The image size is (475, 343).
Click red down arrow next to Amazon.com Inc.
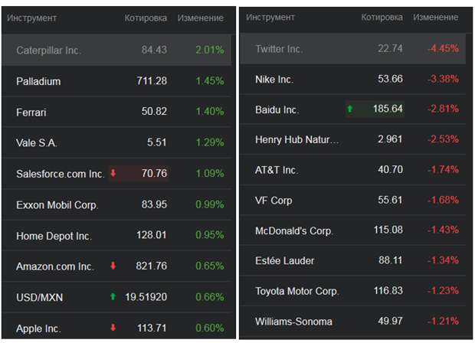(113, 266)
